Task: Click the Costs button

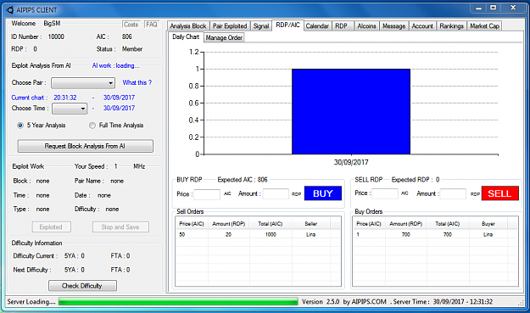Action: 131,25
